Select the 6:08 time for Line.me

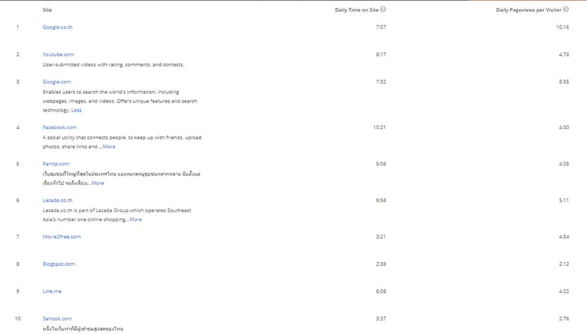click(381, 292)
